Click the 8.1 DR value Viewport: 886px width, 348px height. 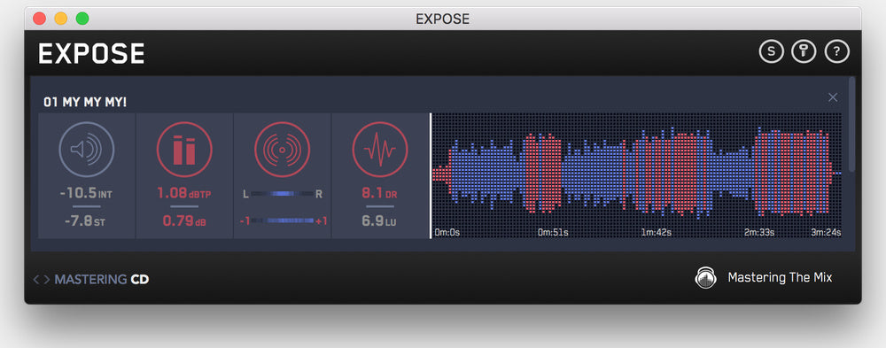coord(380,193)
